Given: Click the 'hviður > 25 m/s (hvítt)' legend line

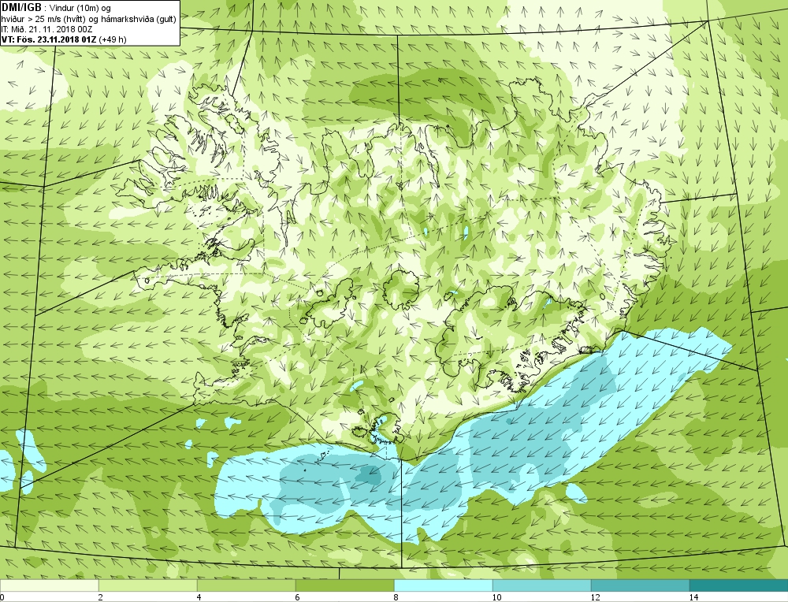Looking at the screenshot, I should 89,19.
